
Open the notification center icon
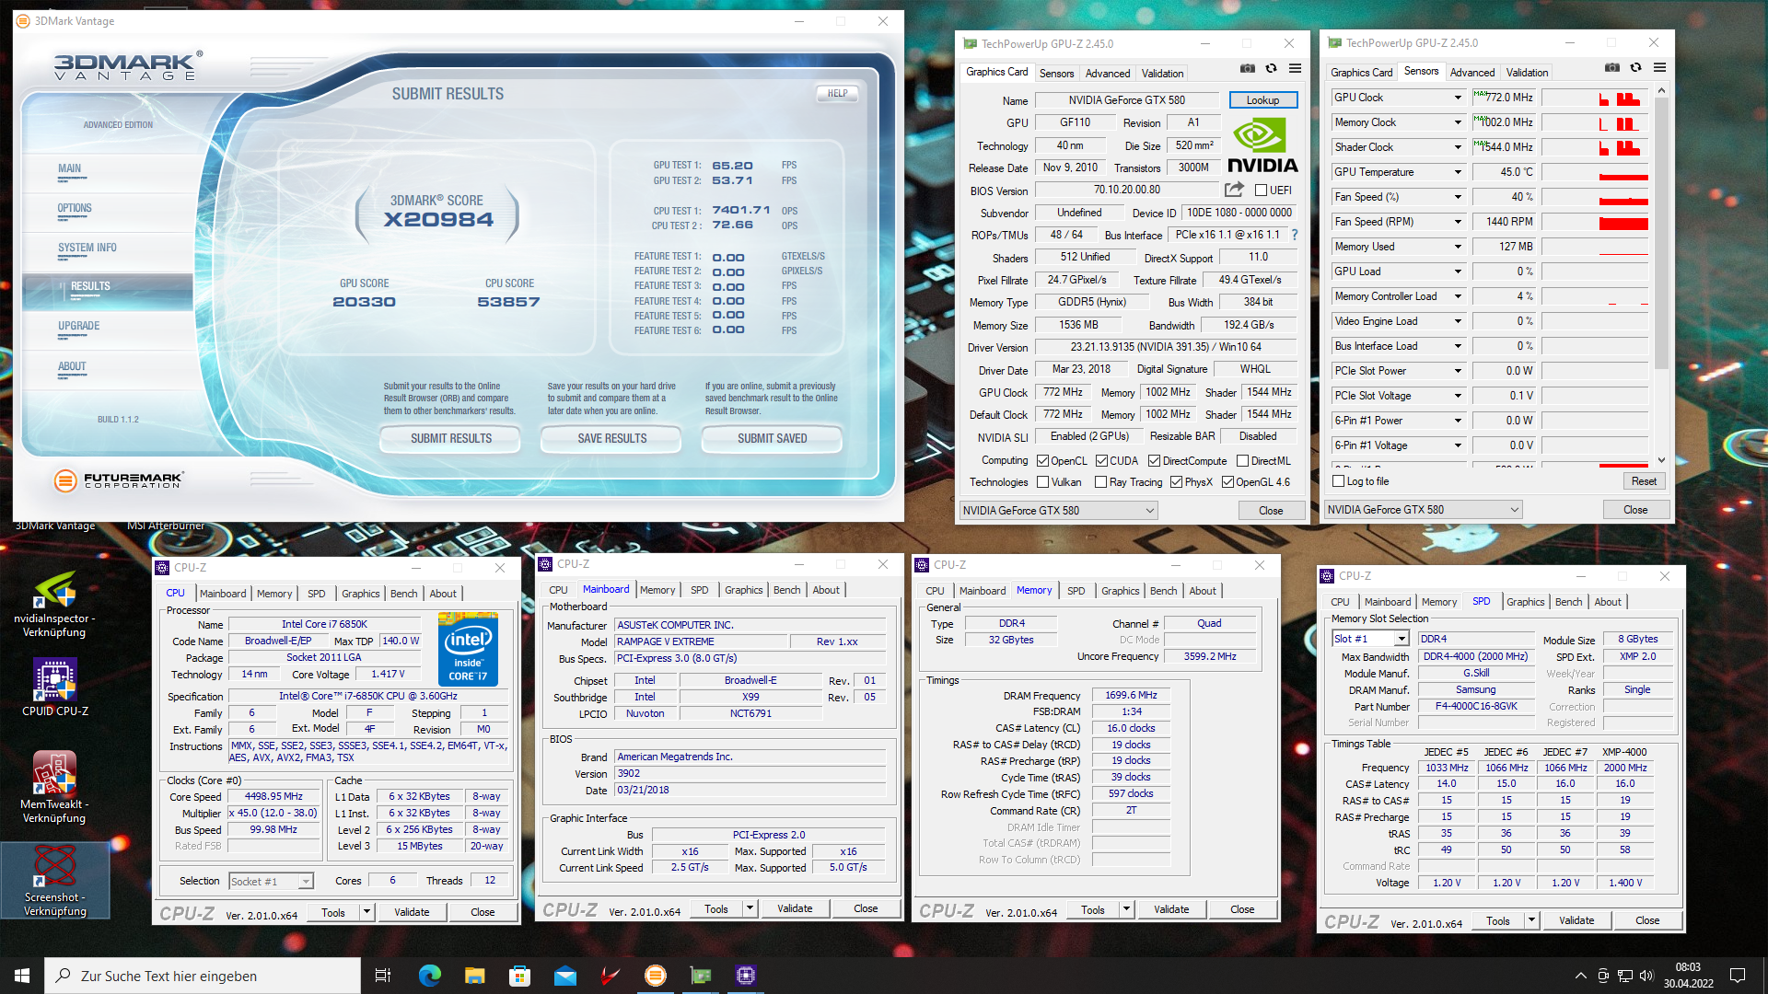[x=1738, y=976]
